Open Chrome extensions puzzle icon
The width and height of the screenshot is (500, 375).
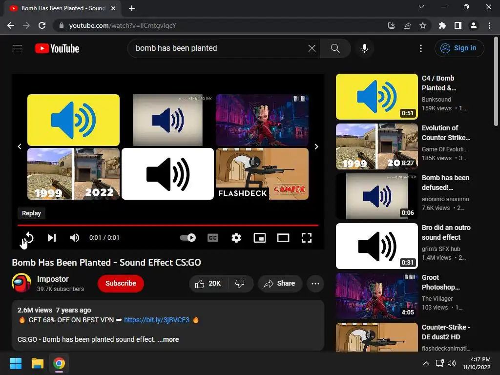point(442,25)
